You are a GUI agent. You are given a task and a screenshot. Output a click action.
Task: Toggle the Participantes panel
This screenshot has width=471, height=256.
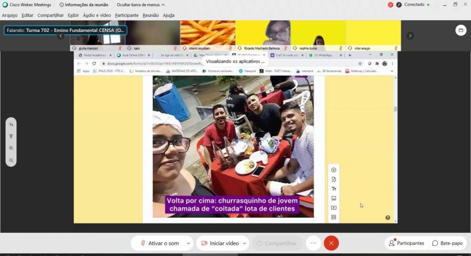pos(406,243)
